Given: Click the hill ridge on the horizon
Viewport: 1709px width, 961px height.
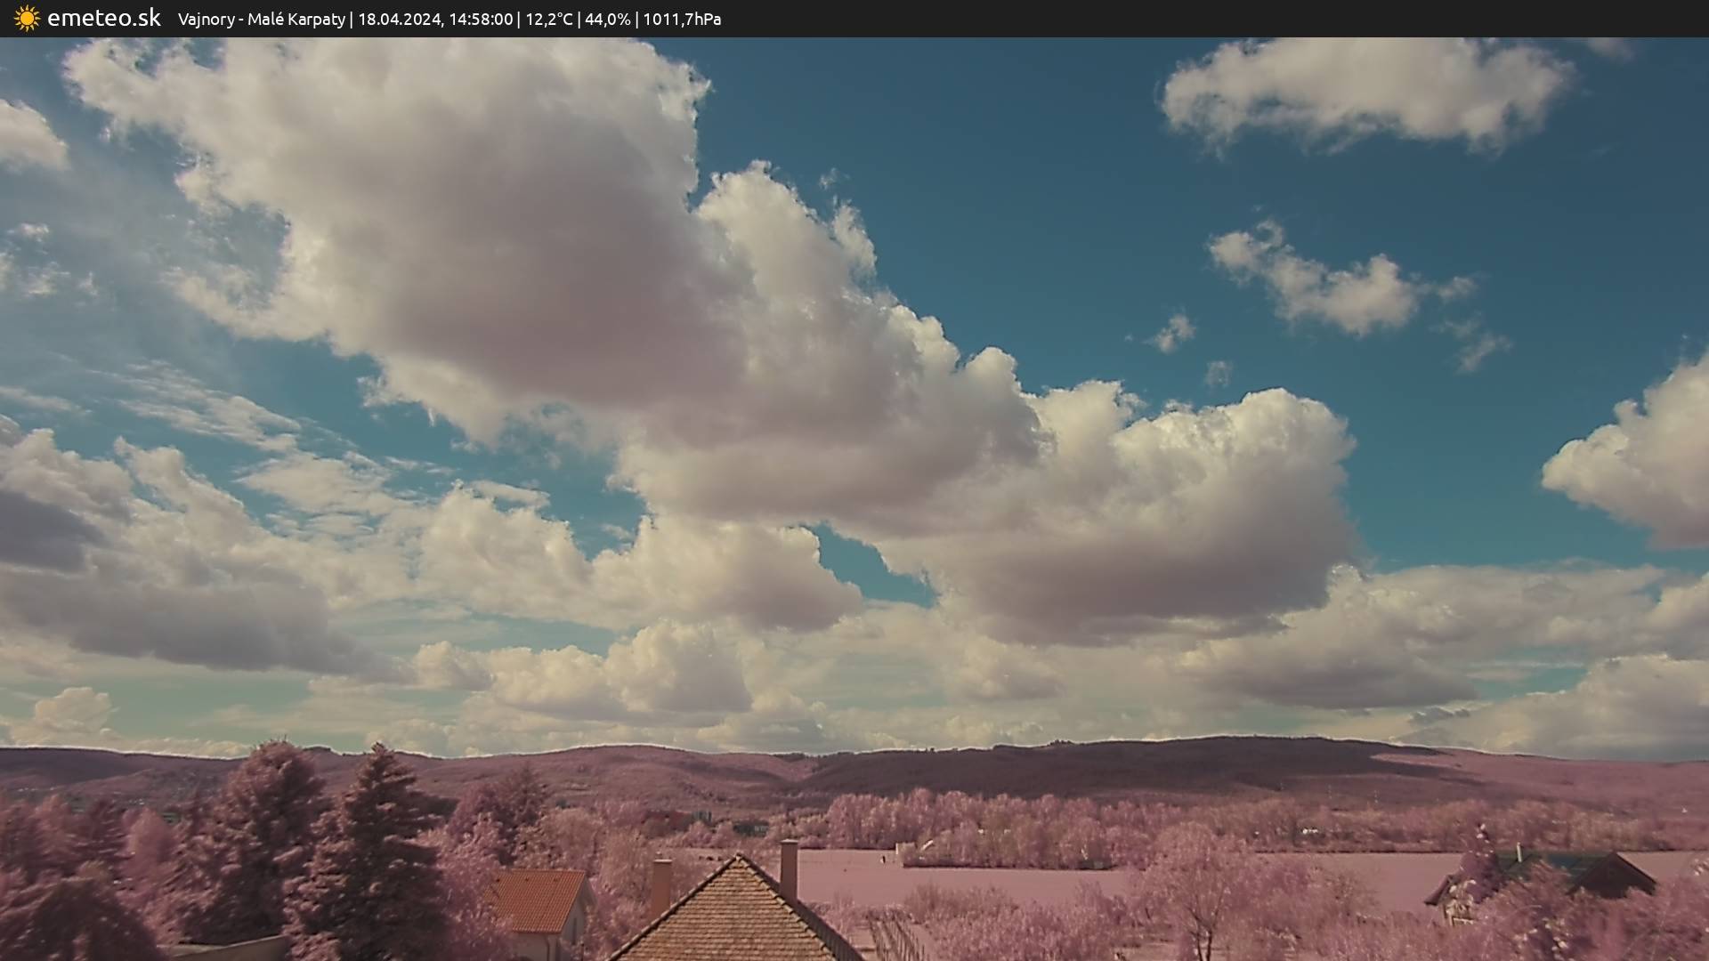Looking at the screenshot, I should (1157, 756).
